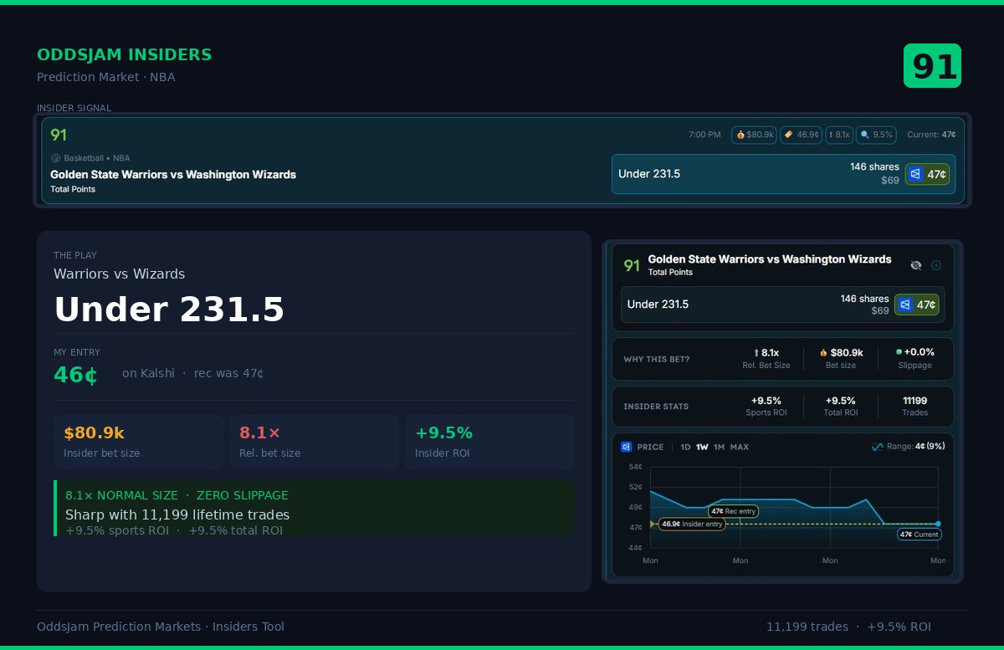Viewport: 1004px width, 650px height.
Task: Click the 'Under 231.5' row in detail card
Action: pos(782,305)
